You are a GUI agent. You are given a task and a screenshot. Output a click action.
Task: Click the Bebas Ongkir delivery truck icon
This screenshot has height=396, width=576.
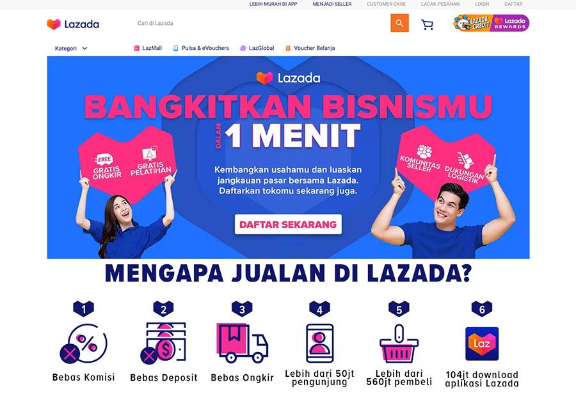[x=242, y=343]
